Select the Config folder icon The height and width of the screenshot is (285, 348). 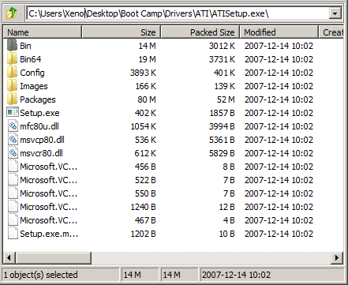[x=12, y=73]
